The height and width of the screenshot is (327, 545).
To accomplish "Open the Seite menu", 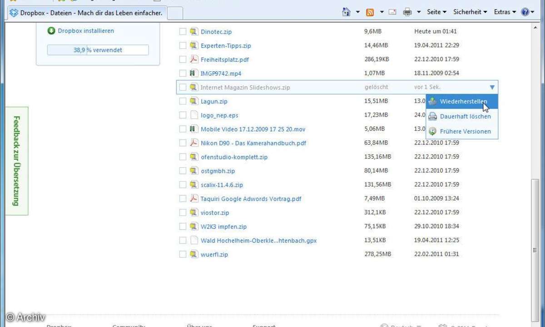I will point(436,12).
